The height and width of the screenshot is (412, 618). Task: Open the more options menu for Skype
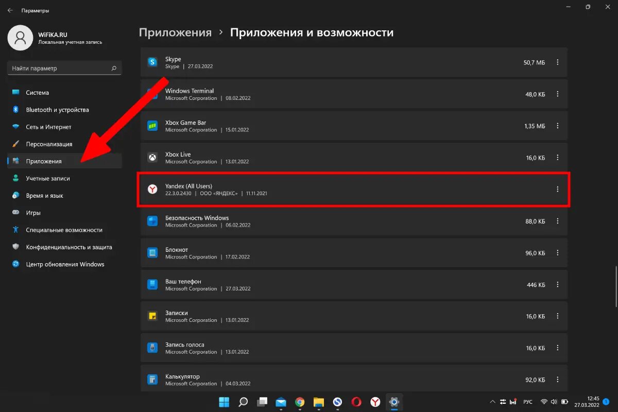[x=557, y=62]
